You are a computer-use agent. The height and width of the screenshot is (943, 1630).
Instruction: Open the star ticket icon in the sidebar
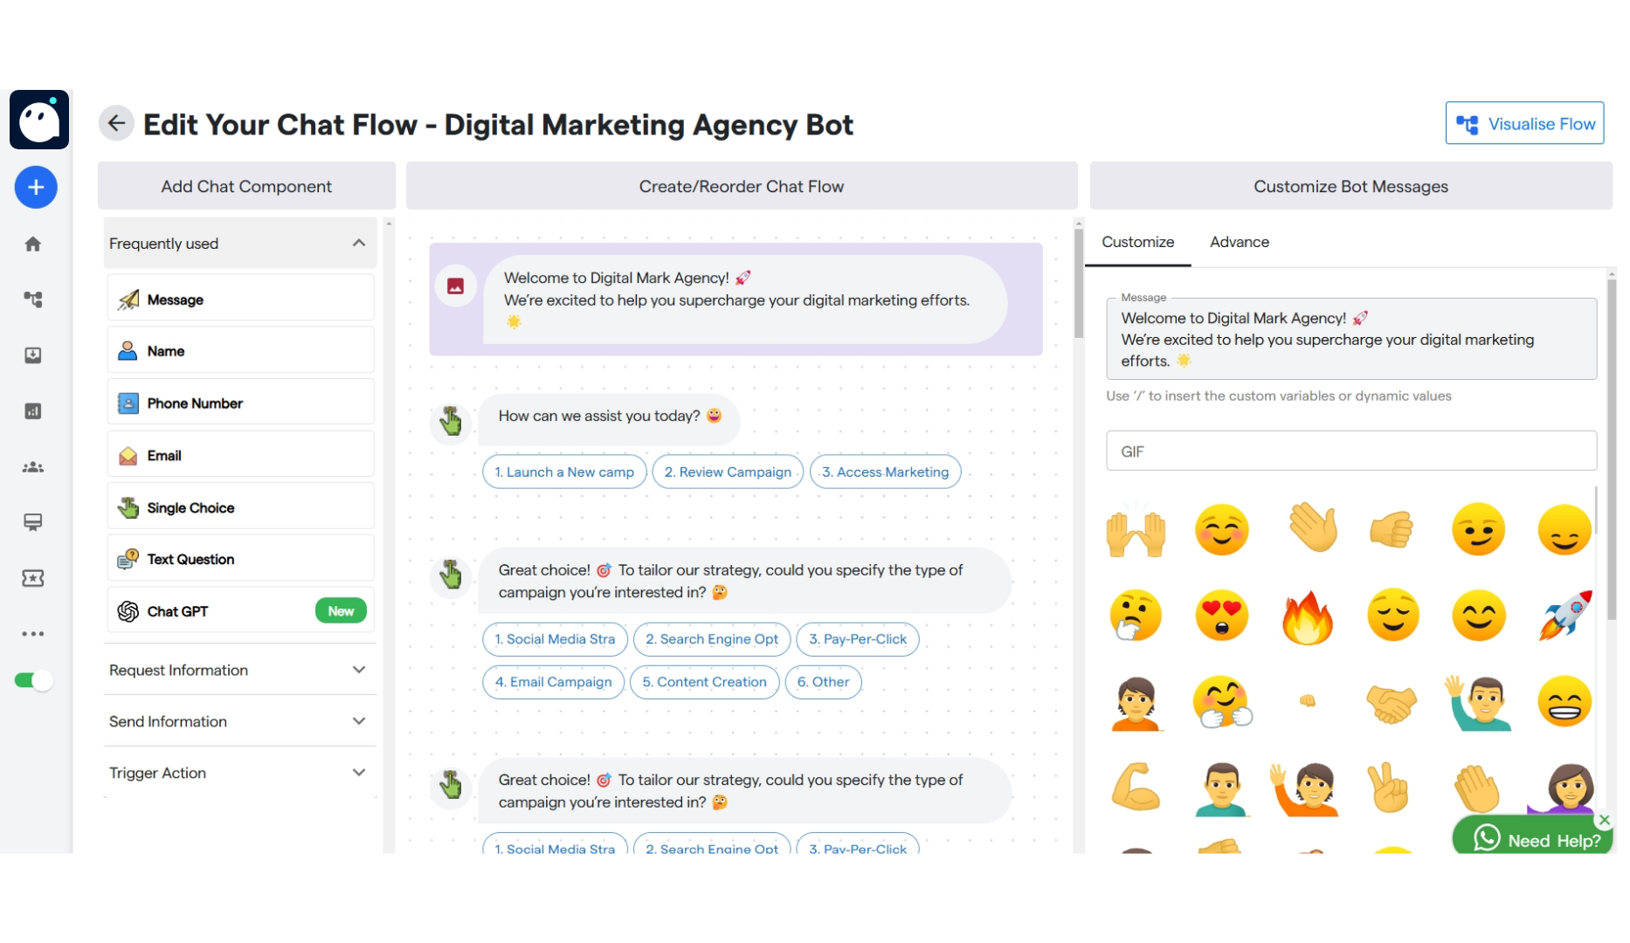[33, 578]
